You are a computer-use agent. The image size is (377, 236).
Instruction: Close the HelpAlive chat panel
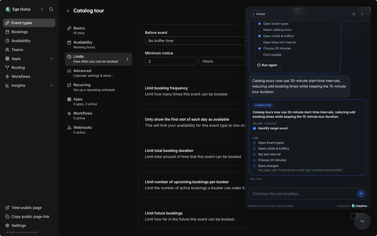362,14
